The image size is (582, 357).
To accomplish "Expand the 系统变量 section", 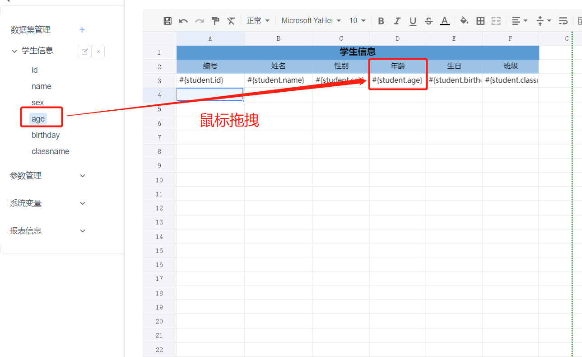I will pyautogui.click(x=83, y=203).
